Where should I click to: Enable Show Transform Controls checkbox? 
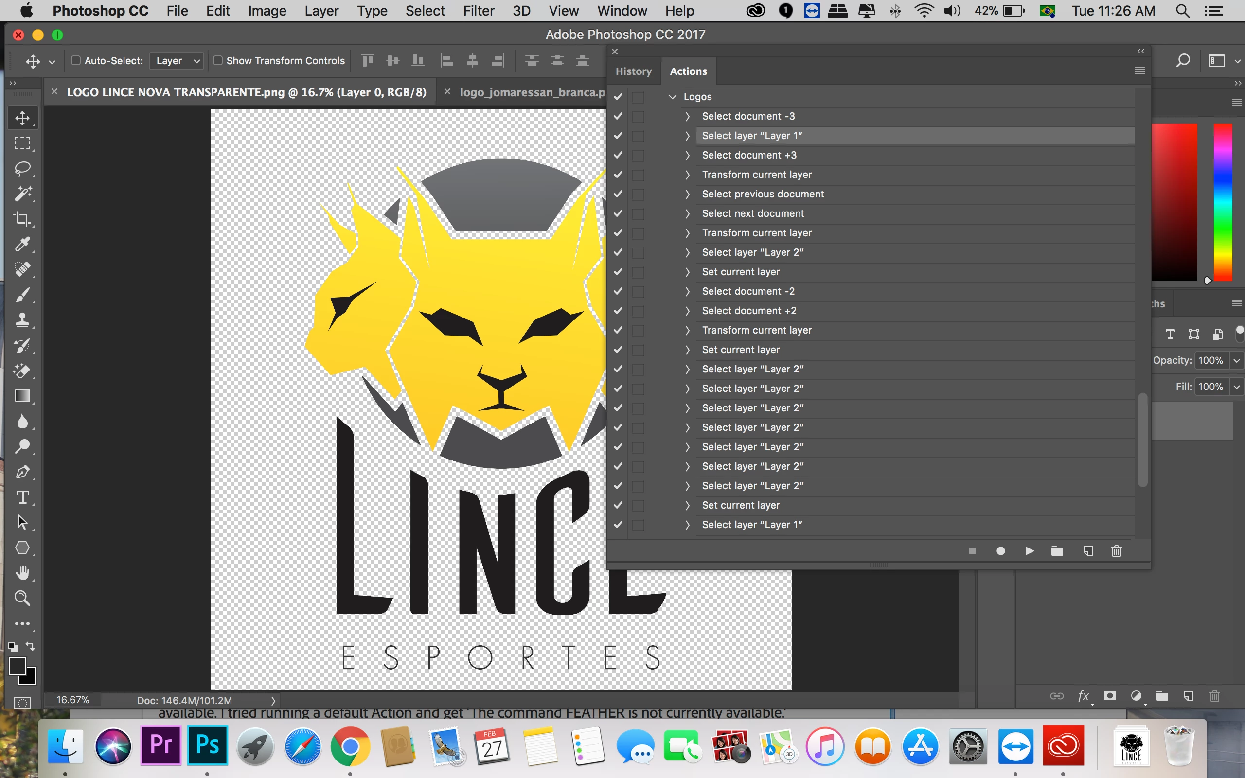pyautogui.click(x=218, y=61)
